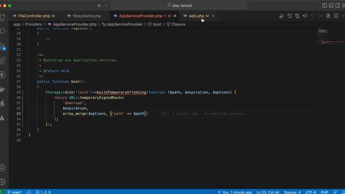This screenshot has height=194, width=345.
Task: Click the go to previous revision icon
Action: pyautogui.click(x=305, y=16)
